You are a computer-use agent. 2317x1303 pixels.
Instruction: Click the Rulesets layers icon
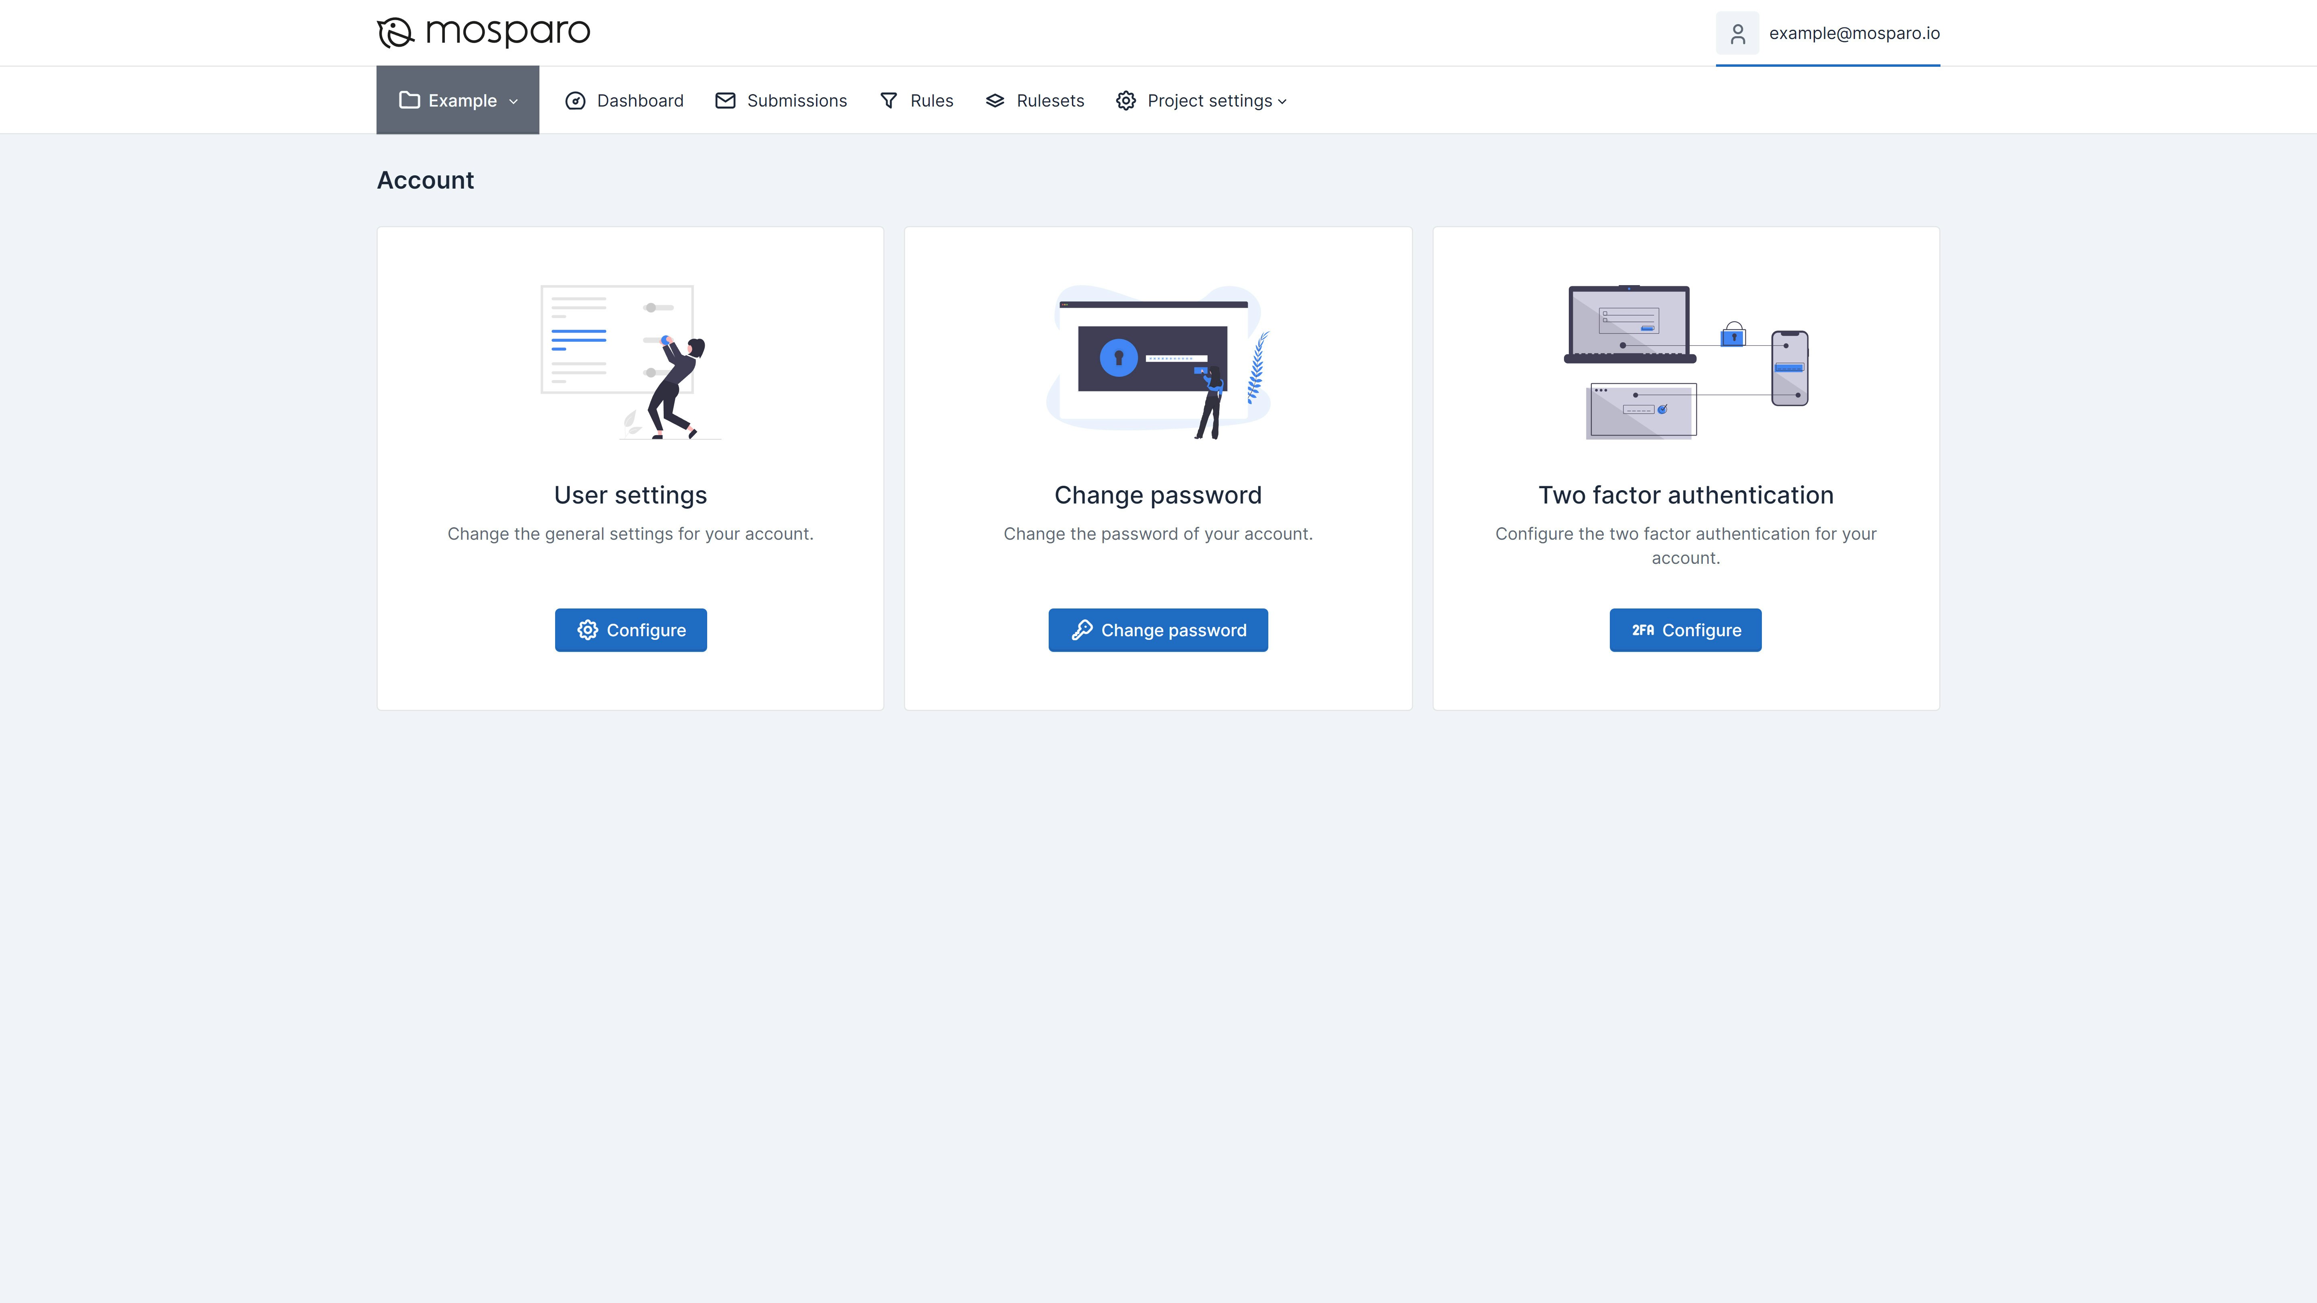pyautogui.click(x=995, y=101)
